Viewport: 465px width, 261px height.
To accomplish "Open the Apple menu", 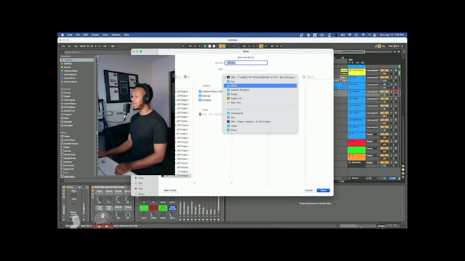I will (x=62, y=35).
